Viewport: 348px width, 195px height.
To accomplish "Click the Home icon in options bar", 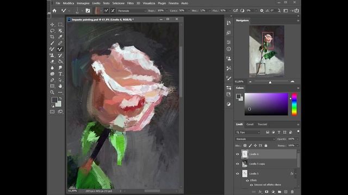I will click(54, 11).
